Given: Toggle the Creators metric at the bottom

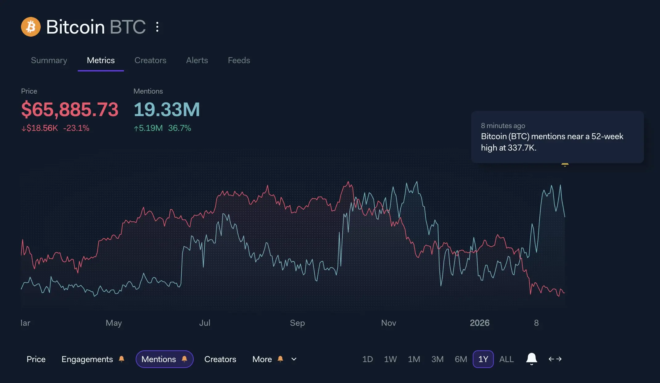Looking at the screenshot, I should [220, 359].
